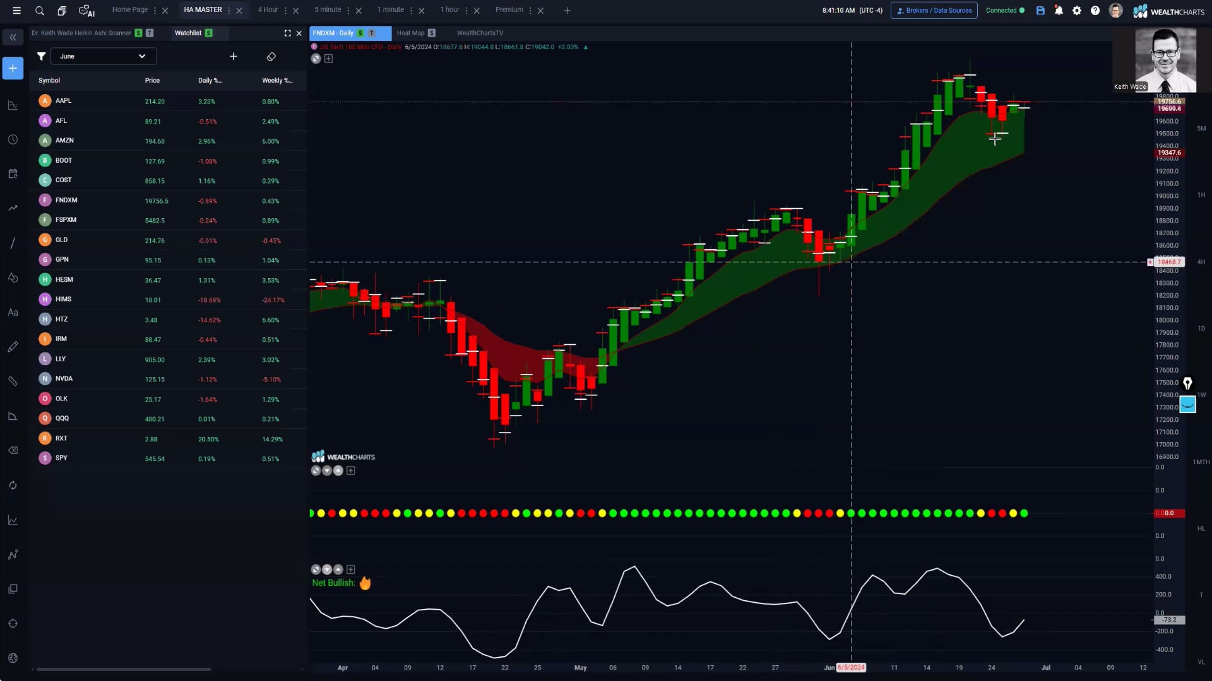Click the 18468.7 crosshair price label

coord(1169,262)
